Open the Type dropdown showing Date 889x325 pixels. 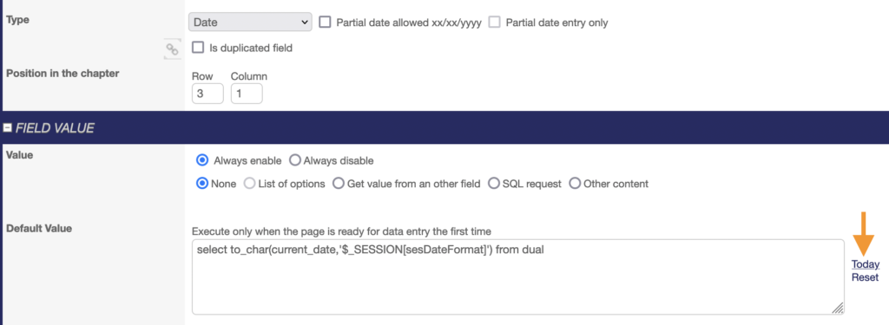(250, 23)
